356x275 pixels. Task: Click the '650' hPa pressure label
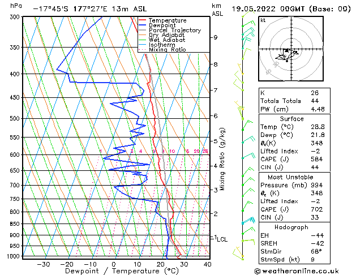pyautogui.click(x=16, y=171)
